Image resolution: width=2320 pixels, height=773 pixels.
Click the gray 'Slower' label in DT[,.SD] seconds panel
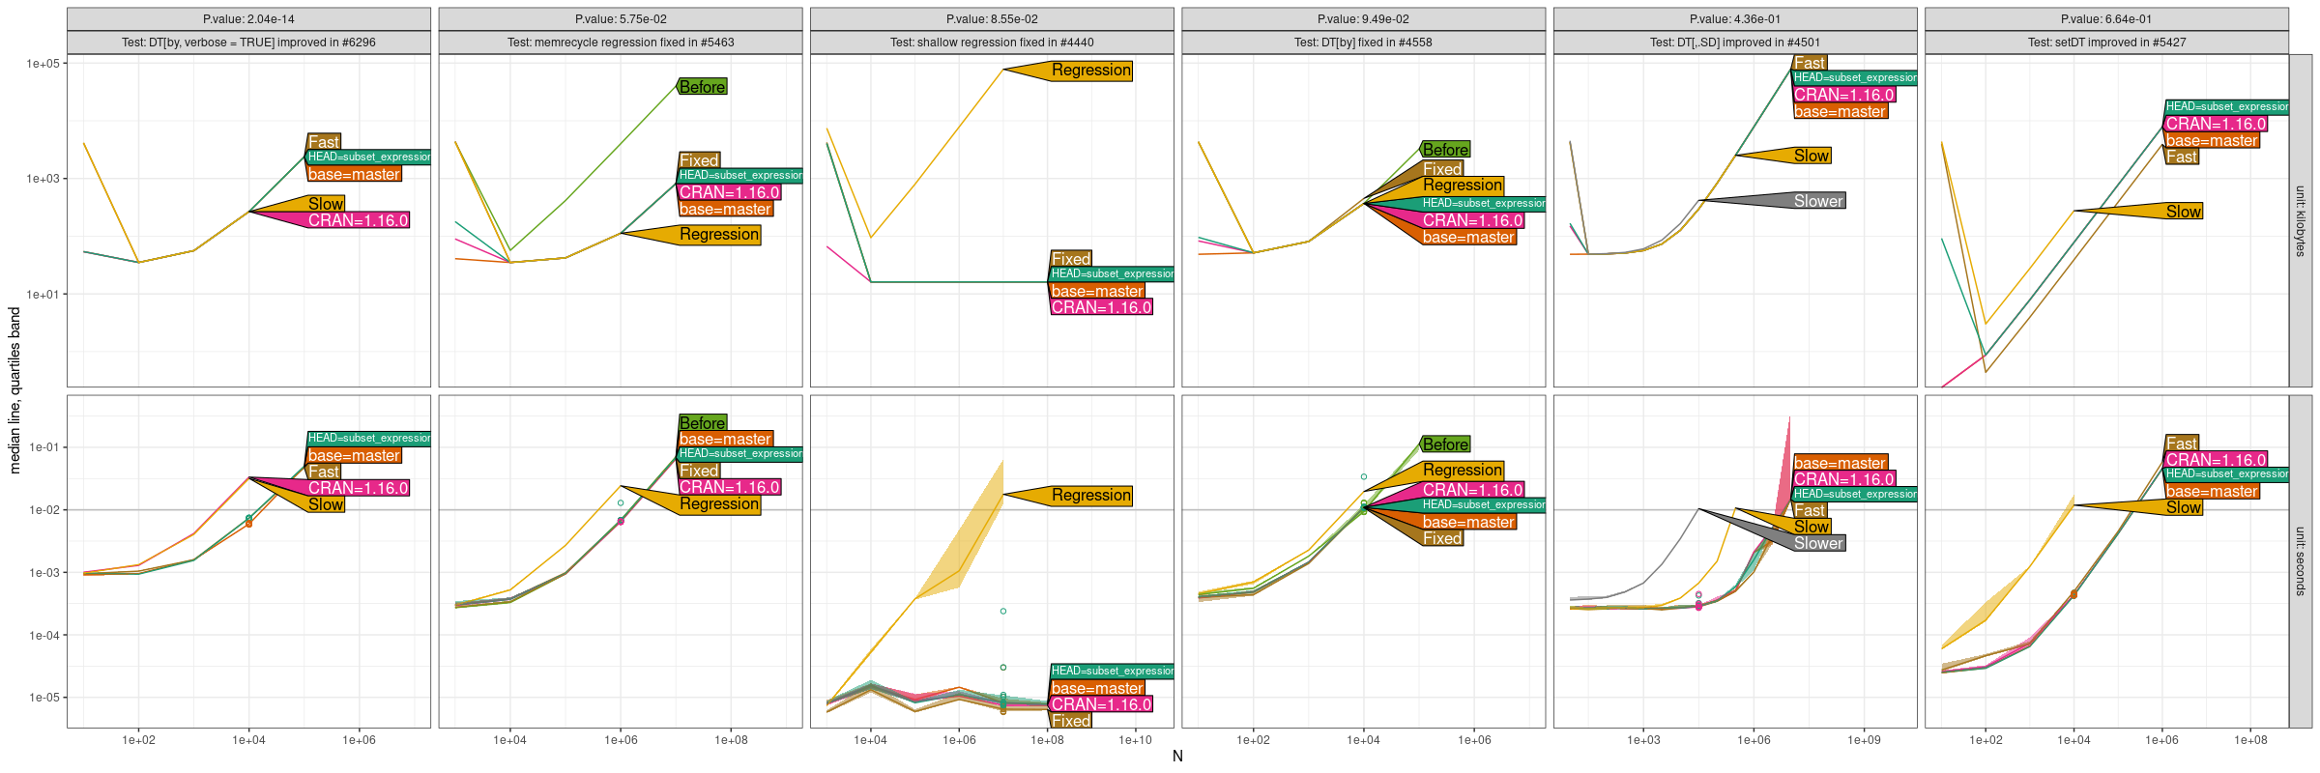(1818, 543)
